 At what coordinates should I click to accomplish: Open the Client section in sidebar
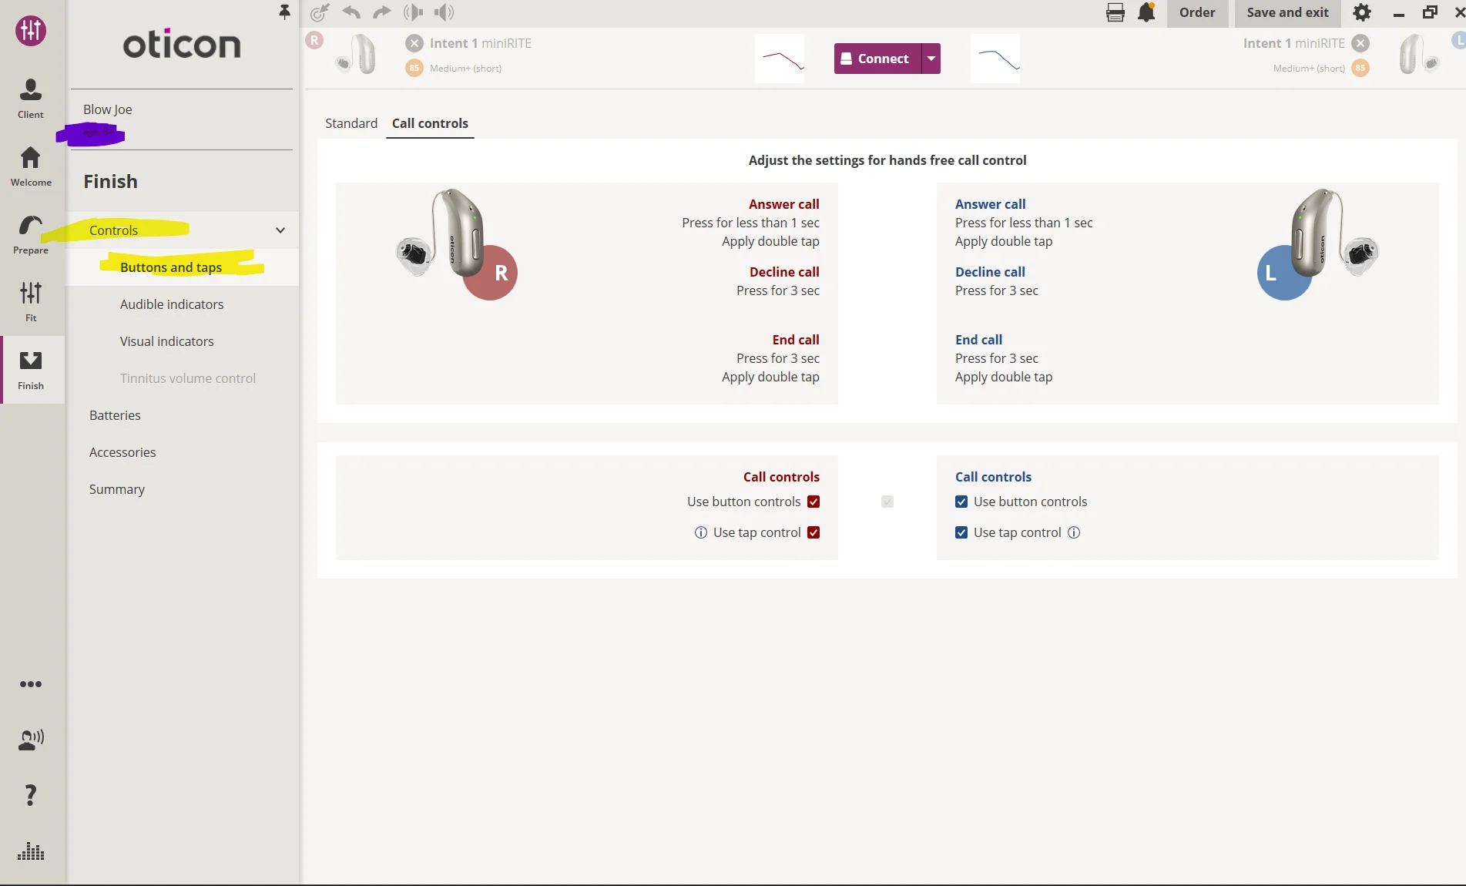[x=31, y=98]
